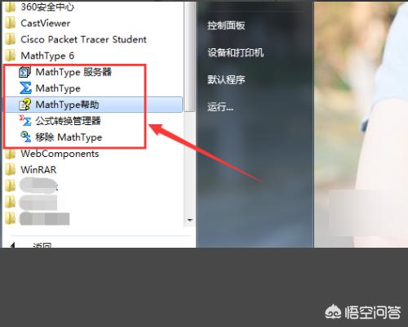This screenshot has width=408, height=327.
Task: Select the MathType program entry
Action: [x=58, y=88]
